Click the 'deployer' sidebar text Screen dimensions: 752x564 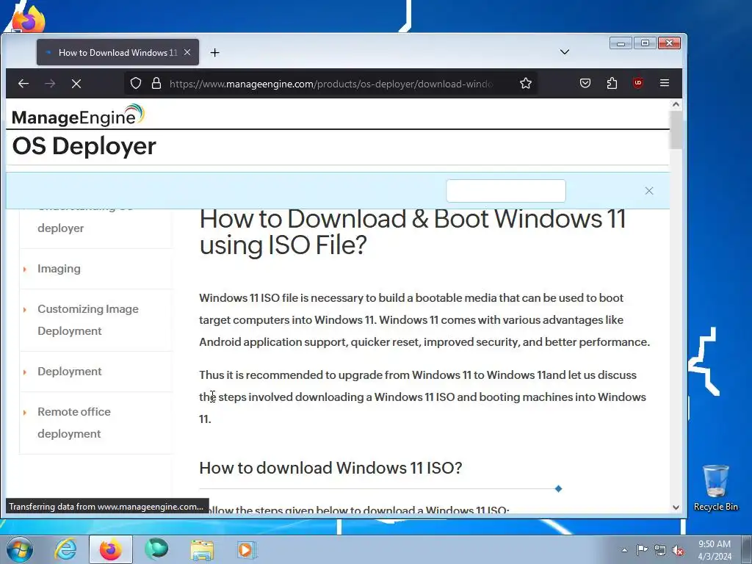pyautogui.click(x=60, y=228)
